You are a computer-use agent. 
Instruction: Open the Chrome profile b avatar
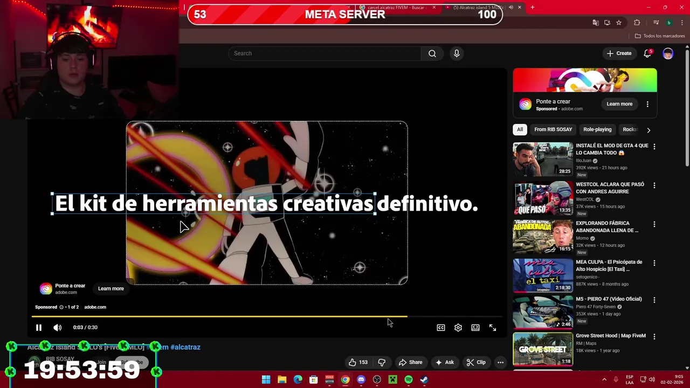coord(669,23)
